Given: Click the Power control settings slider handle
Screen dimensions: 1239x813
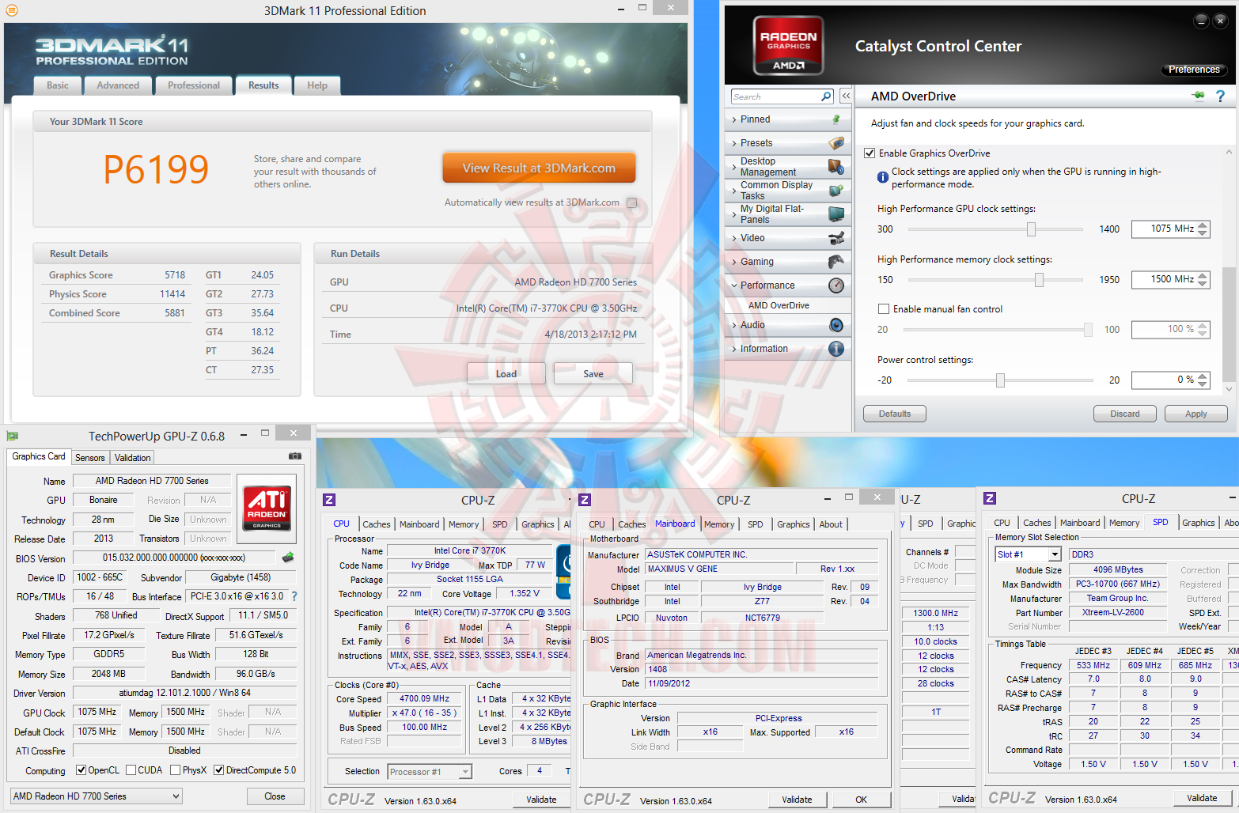Looking at the screenshot, I should click(x=1000, y=380).
